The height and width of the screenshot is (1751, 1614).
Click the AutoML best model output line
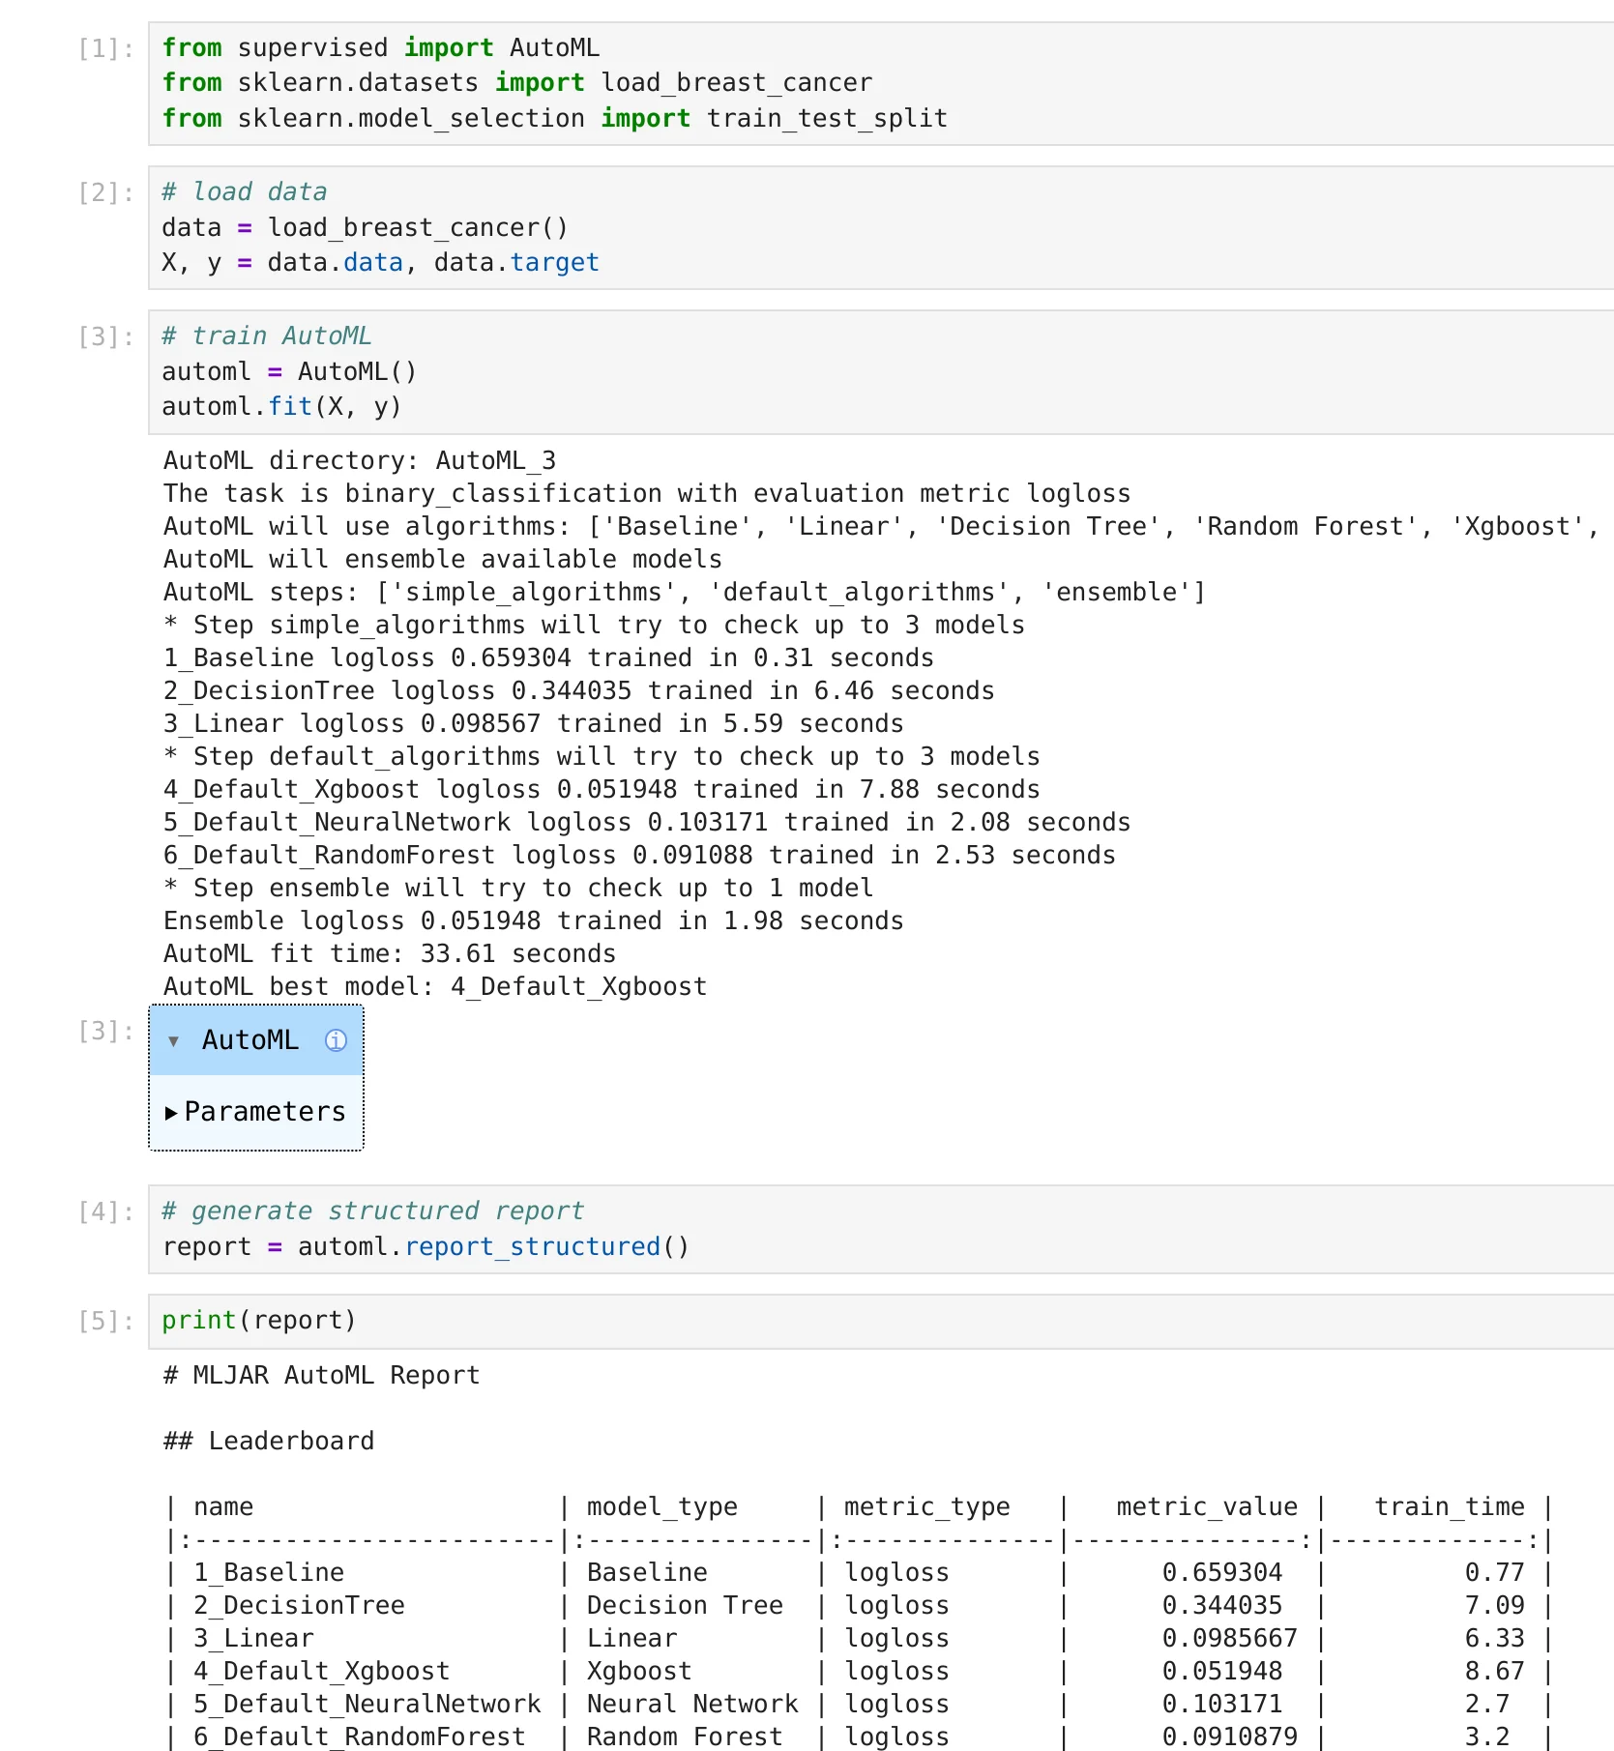pyautogui.click(x=435, y=987)
